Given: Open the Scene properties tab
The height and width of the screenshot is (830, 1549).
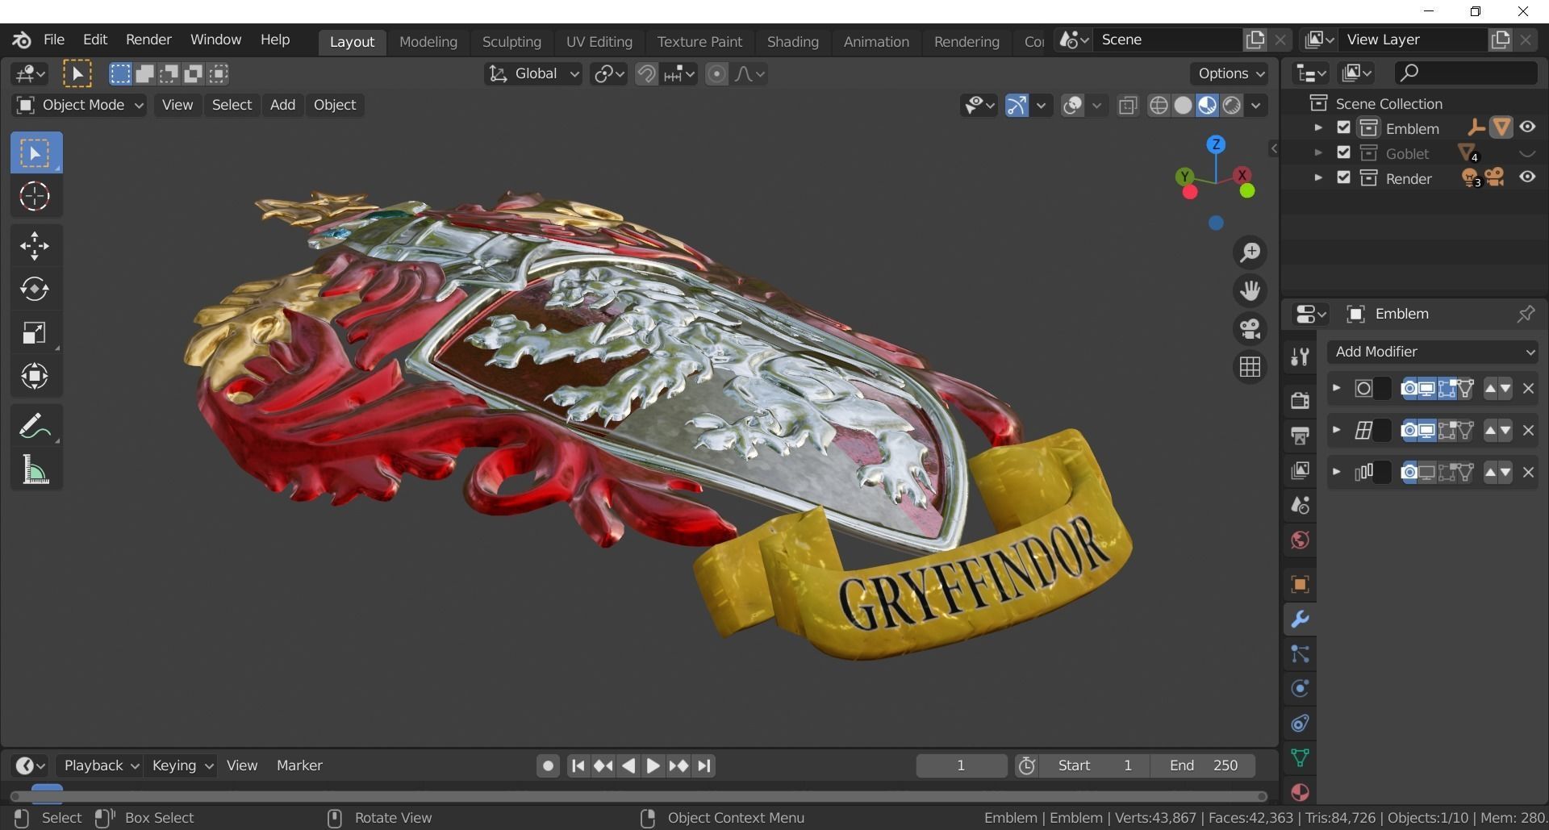Looking at the screenshot, I should pos(1300,505).
